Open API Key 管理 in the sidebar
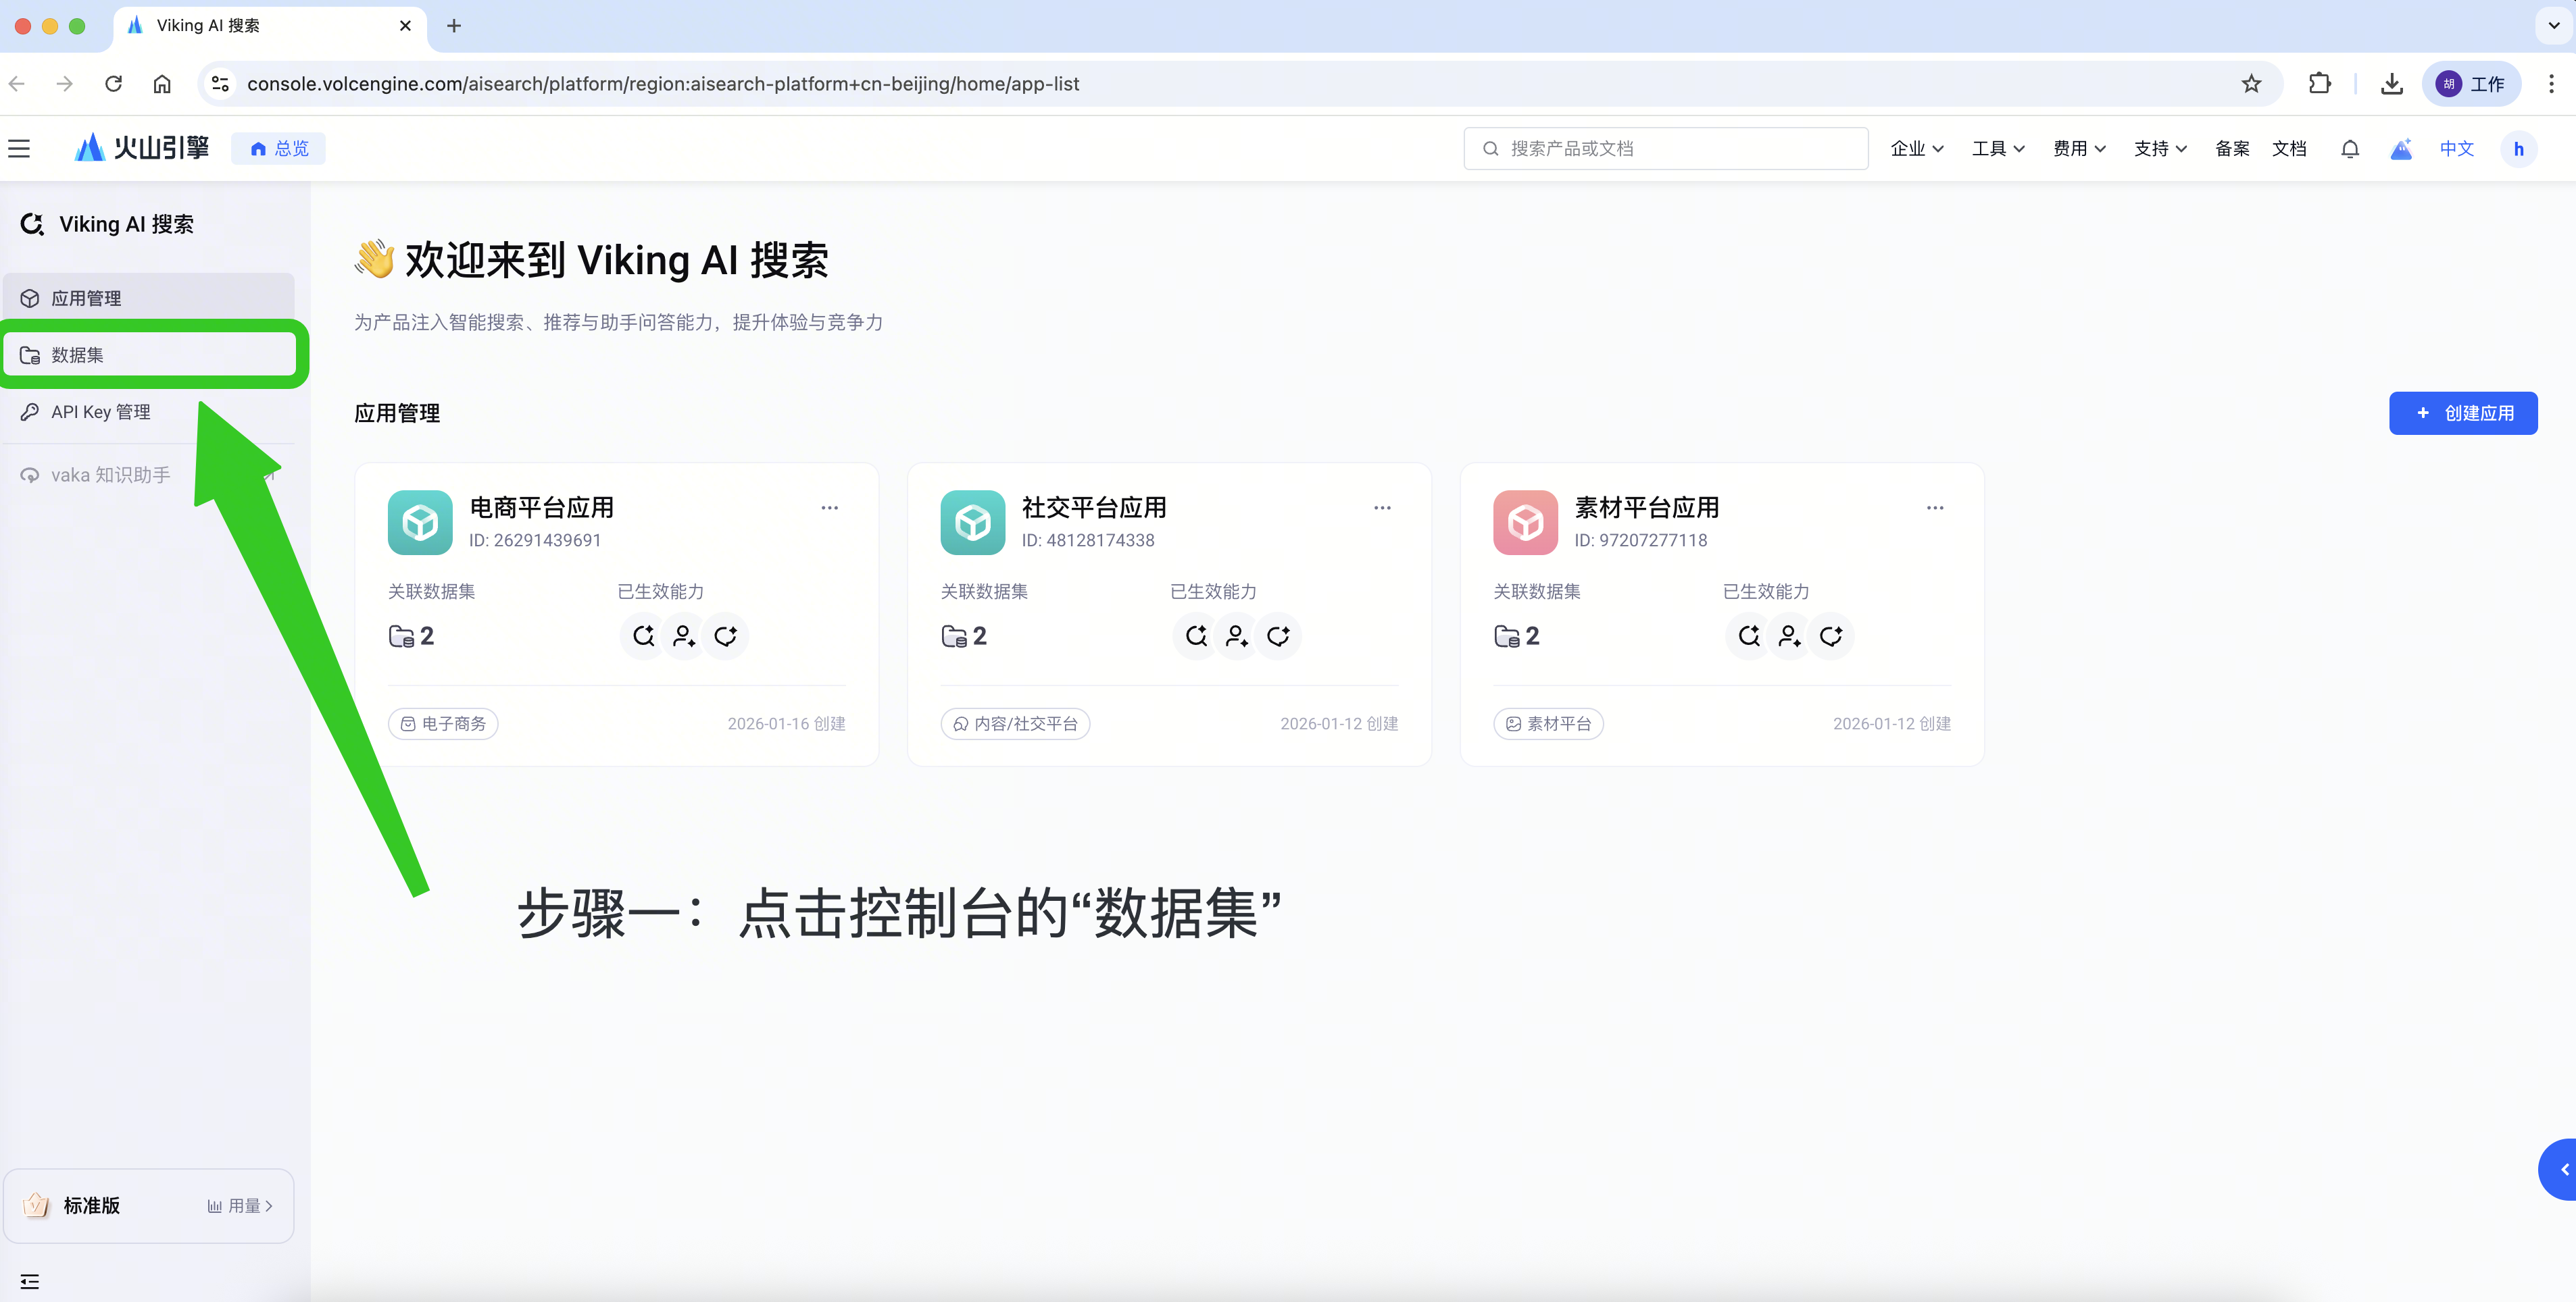 101,412
